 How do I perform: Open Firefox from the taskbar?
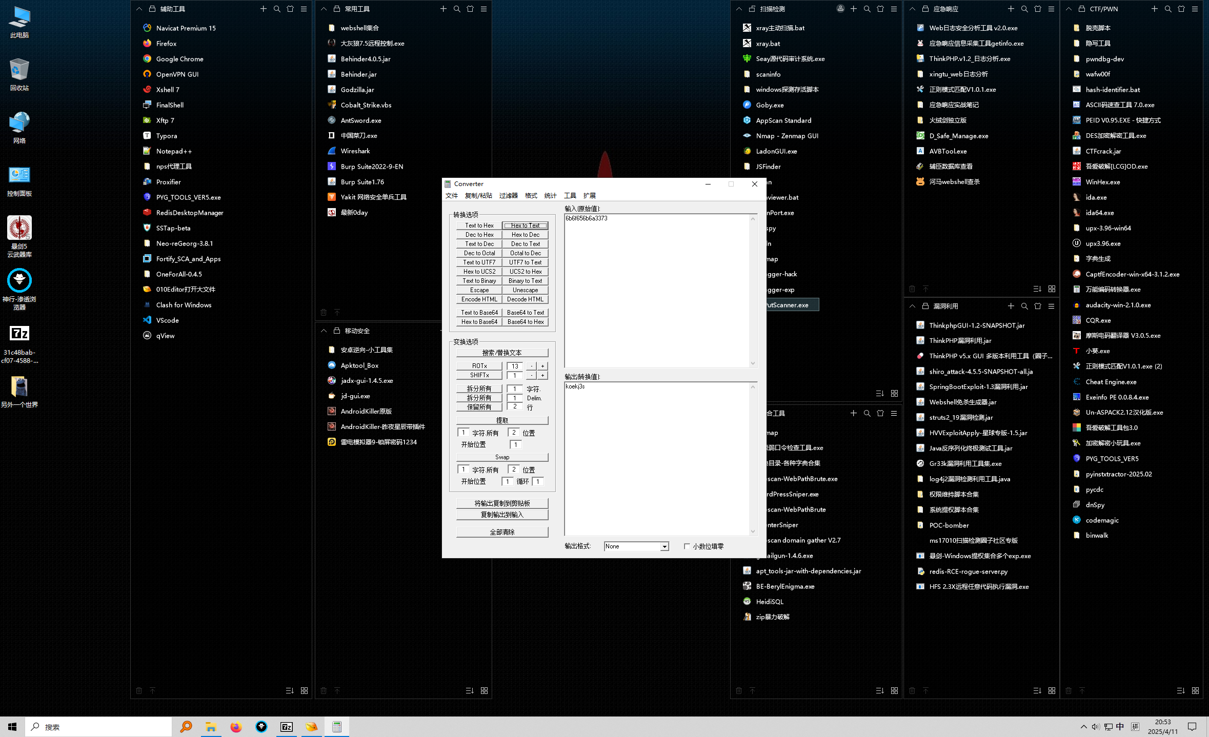tap(236, 727)
